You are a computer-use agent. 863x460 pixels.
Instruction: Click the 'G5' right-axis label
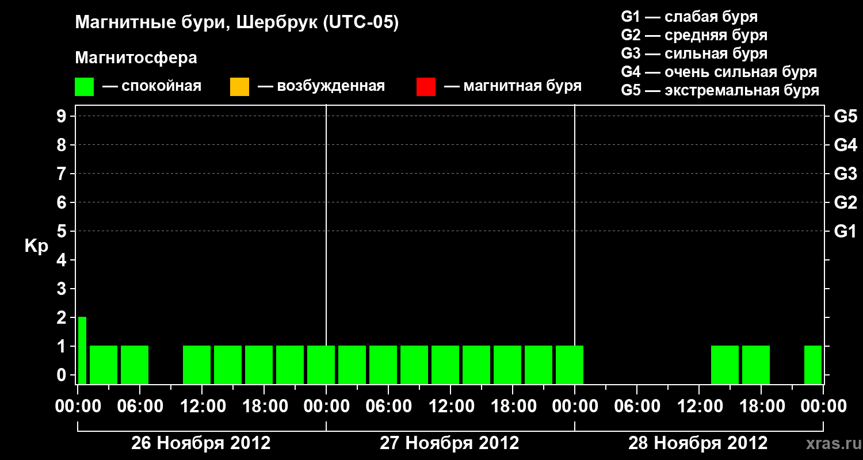pyautogui.click(x=845, y=116)
